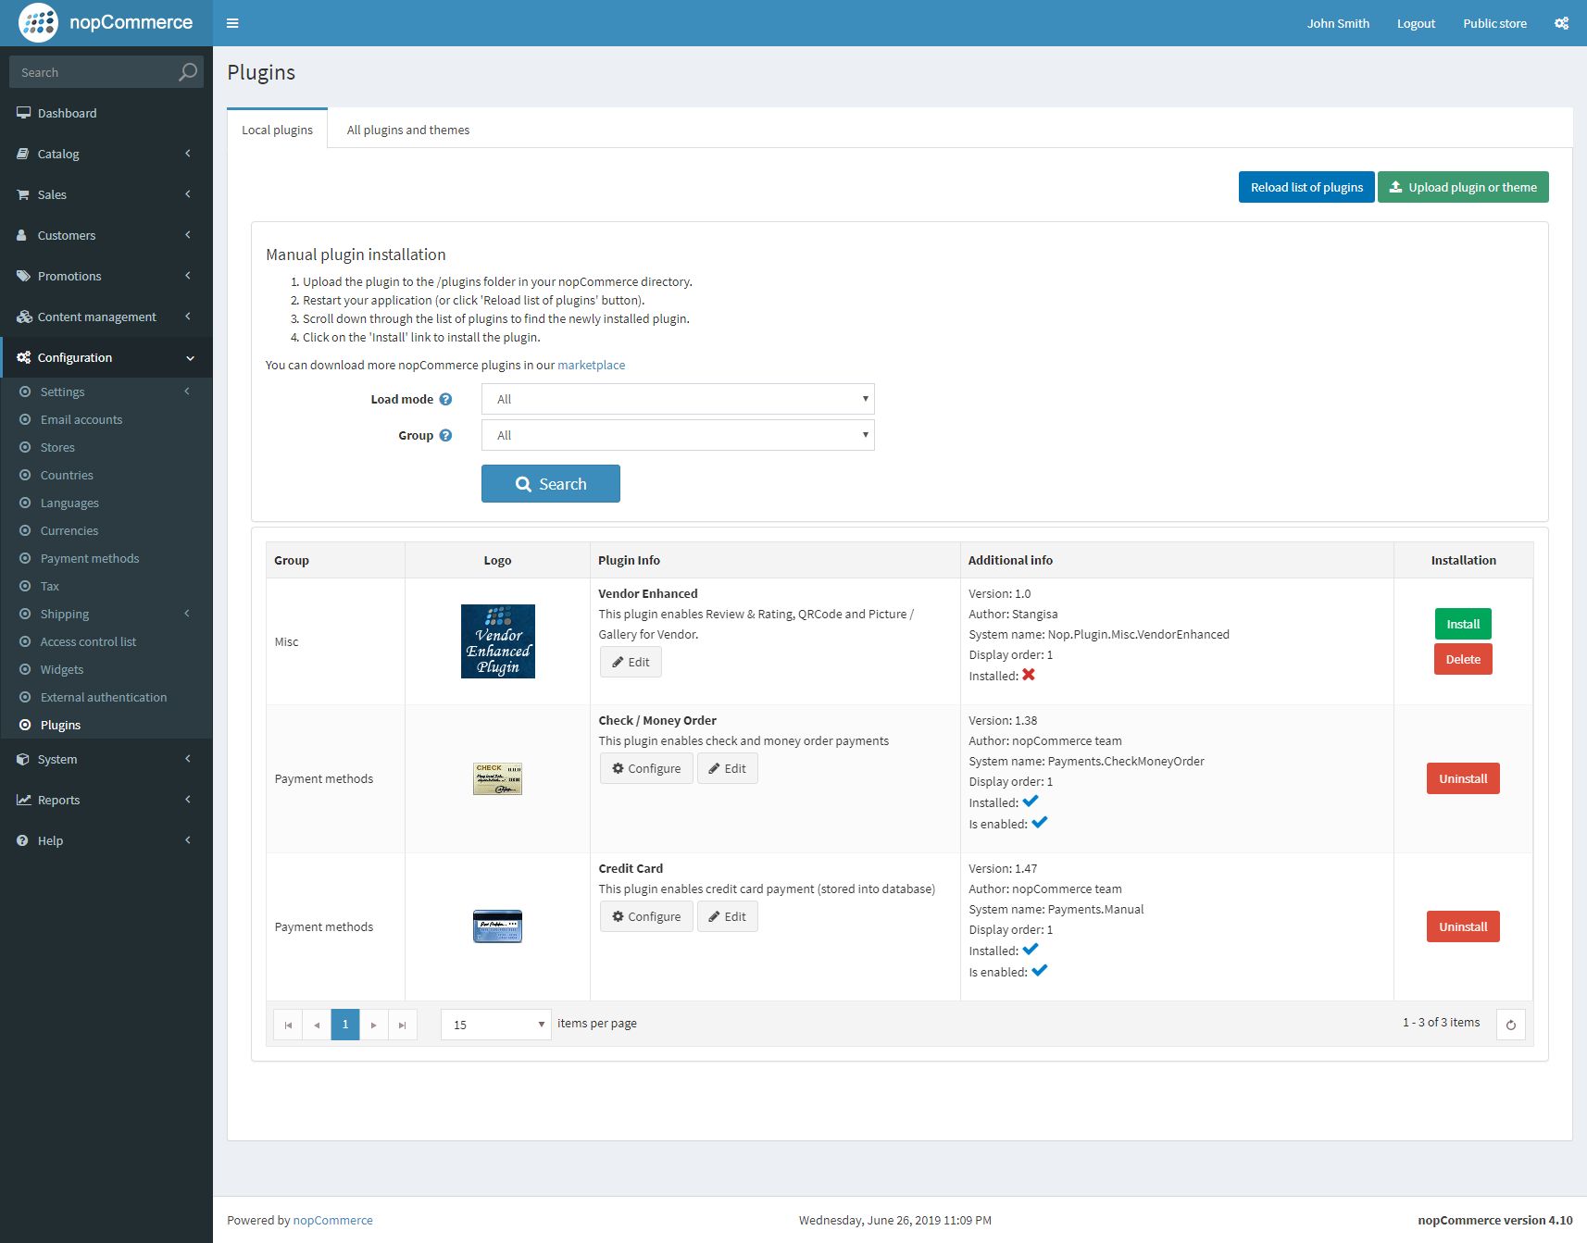
Task: Click the Vendor Enhanced plugin logo
Action: 498,641
